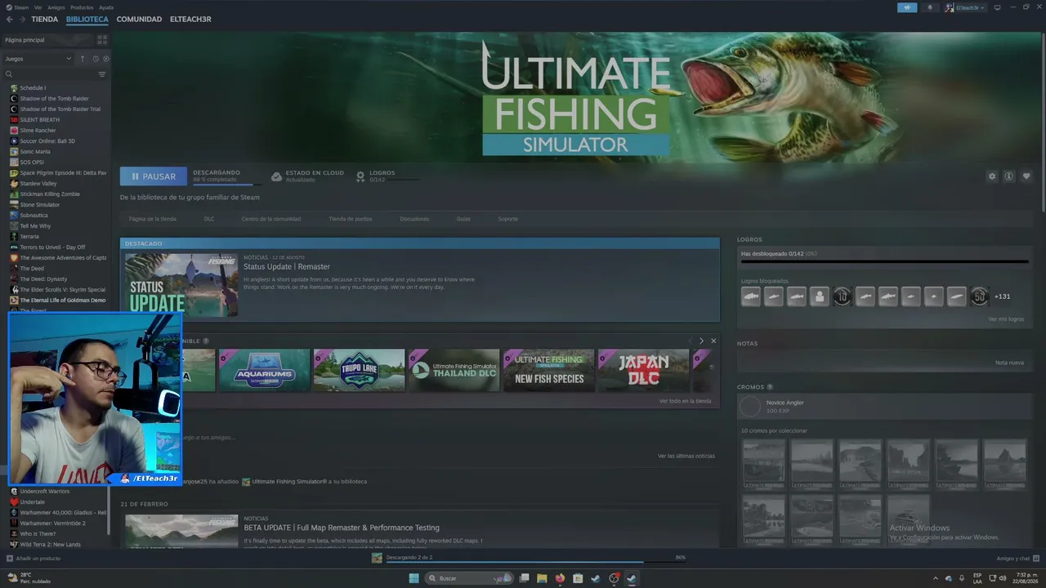Open the ELTEACH3R profile tab
The height and width of the screenshot is (588, 1046).
pos(190,19)
